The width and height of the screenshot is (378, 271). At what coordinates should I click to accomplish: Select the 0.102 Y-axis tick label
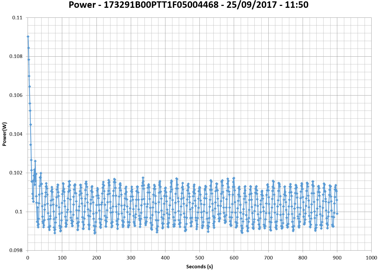[16, 173]
